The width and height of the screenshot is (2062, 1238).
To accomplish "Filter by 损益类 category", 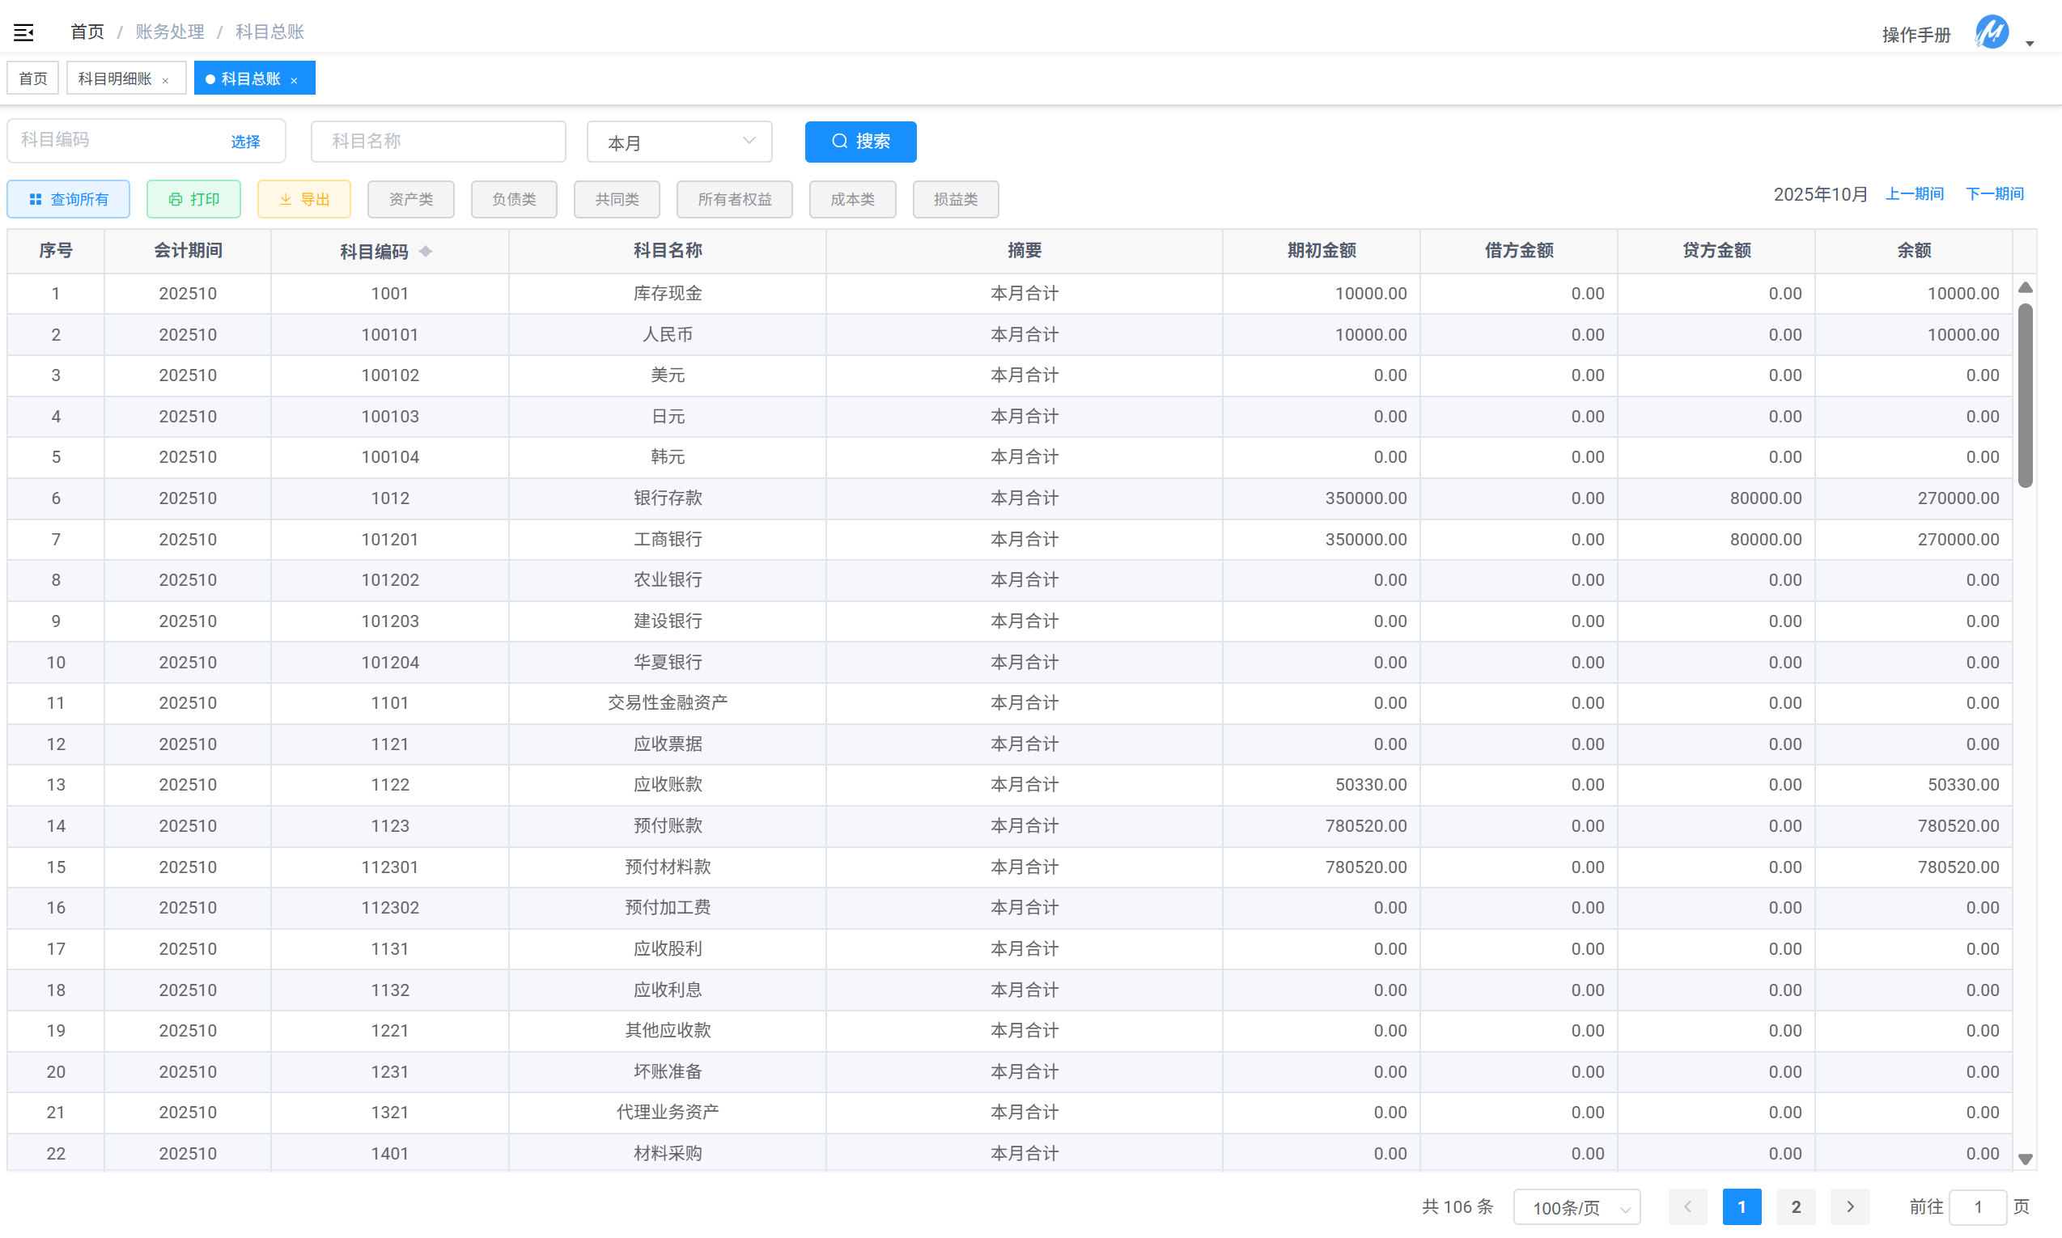I will pos(955,199).
